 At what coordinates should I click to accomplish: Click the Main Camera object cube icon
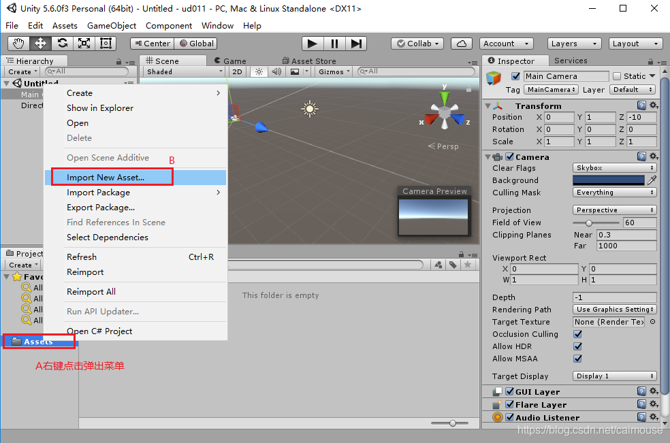coord(494,78)
